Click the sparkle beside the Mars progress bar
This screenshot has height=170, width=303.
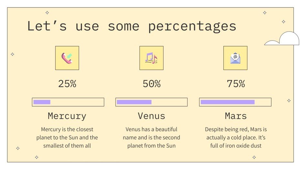pos(289,101)
